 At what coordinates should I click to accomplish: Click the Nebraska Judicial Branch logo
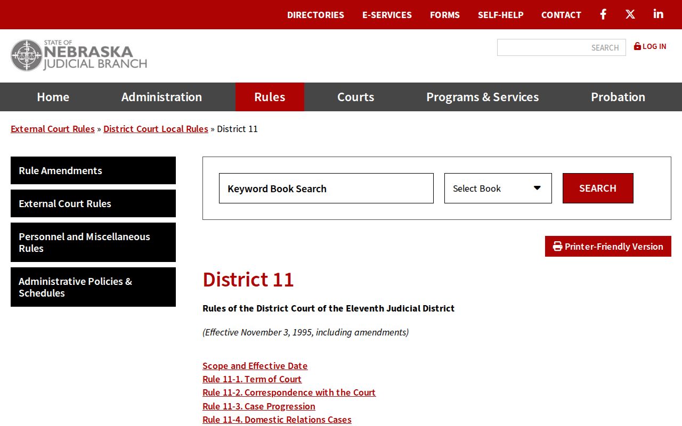79,55
